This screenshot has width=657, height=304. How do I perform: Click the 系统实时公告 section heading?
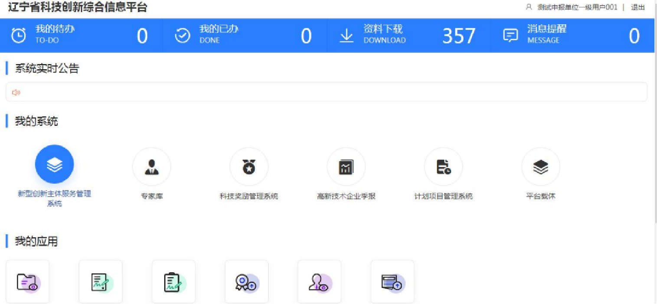(47, 68)
